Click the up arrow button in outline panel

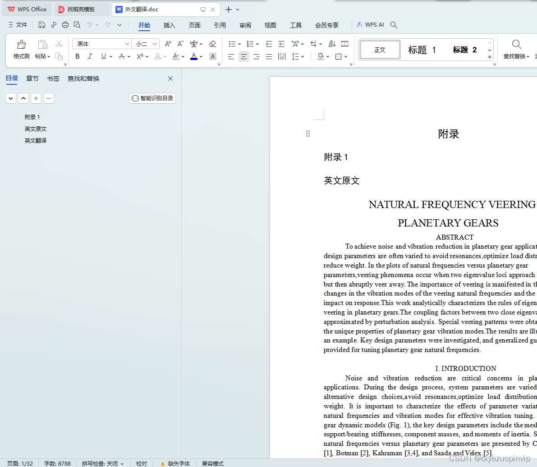click(x=23, y=98)
